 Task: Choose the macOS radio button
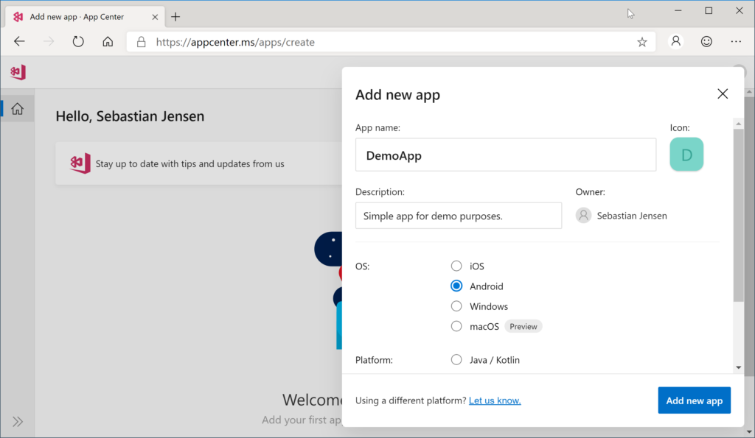pos(456,326)
